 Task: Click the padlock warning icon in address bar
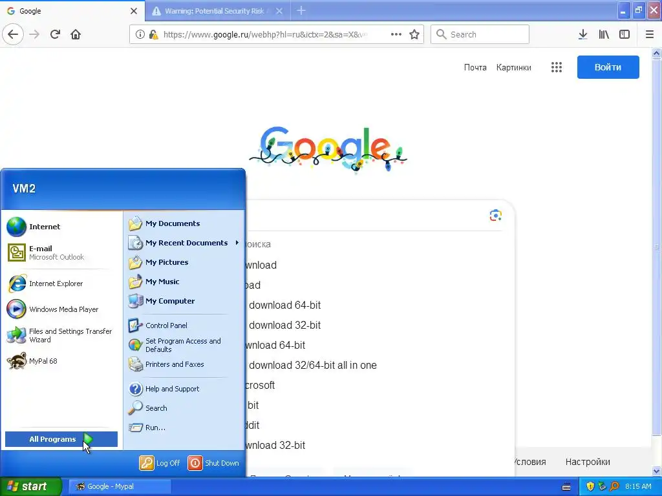[x=153, y=34]
